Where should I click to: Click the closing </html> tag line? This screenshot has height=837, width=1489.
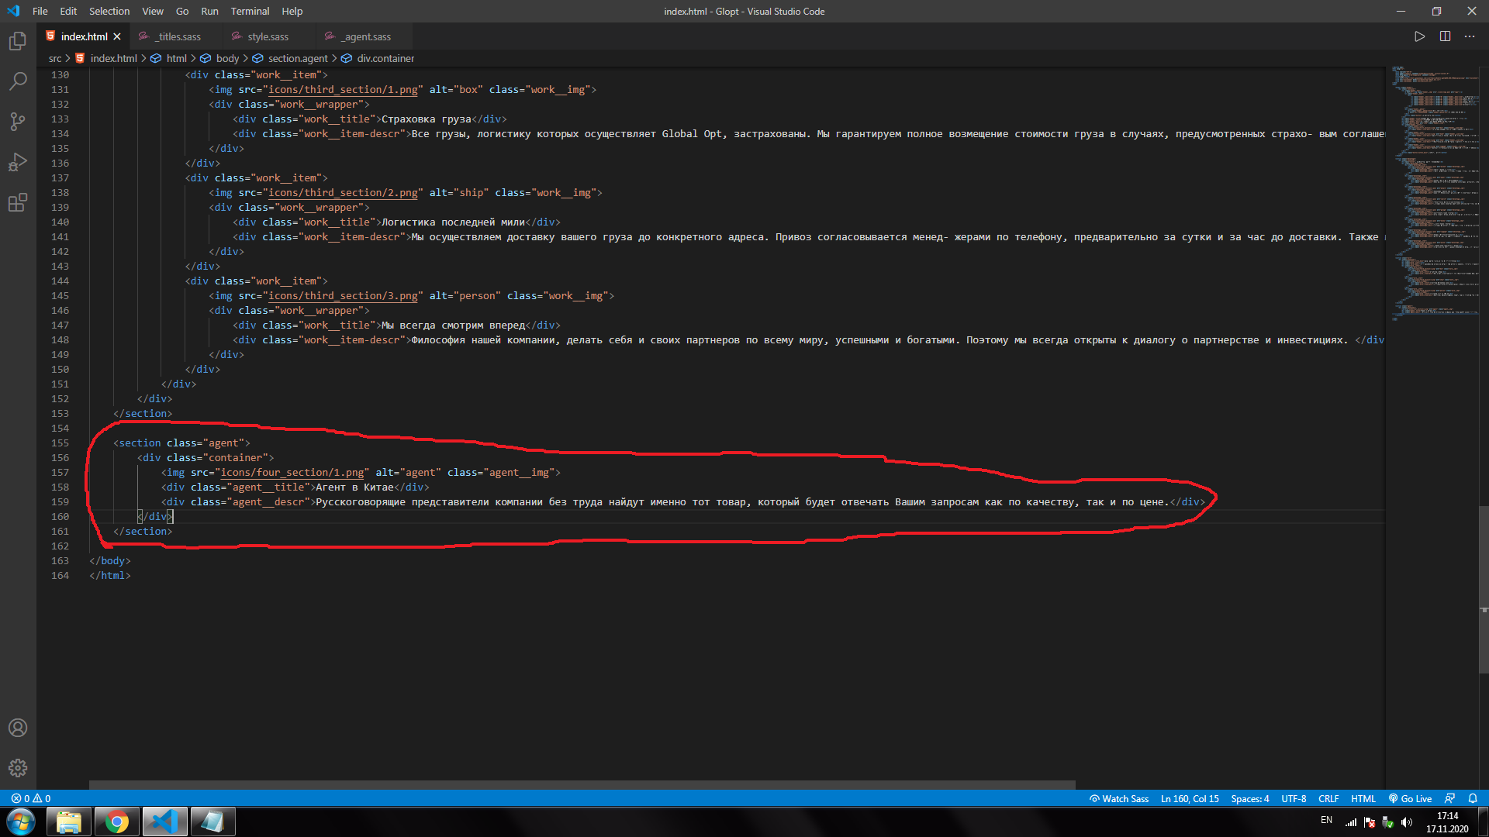(x=110, y=575)
